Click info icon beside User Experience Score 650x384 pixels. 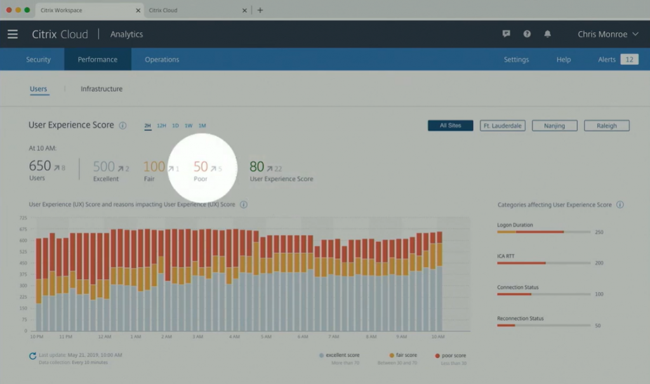click(x=123, y=126)
